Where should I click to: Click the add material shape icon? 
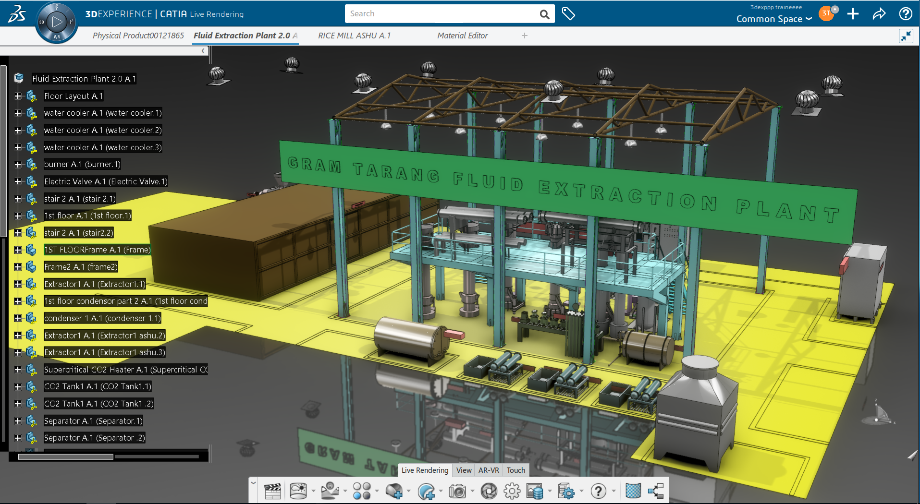[394, 491]
